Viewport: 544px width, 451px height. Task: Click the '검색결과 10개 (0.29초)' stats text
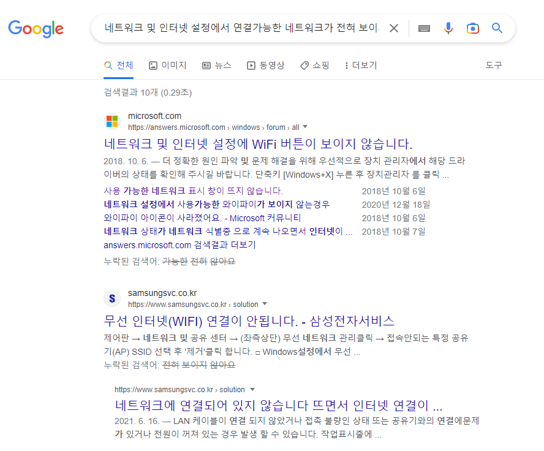pos(148,93)
